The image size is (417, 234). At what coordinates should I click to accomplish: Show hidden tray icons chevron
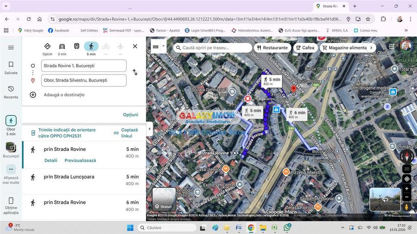(x=343, y=228)
